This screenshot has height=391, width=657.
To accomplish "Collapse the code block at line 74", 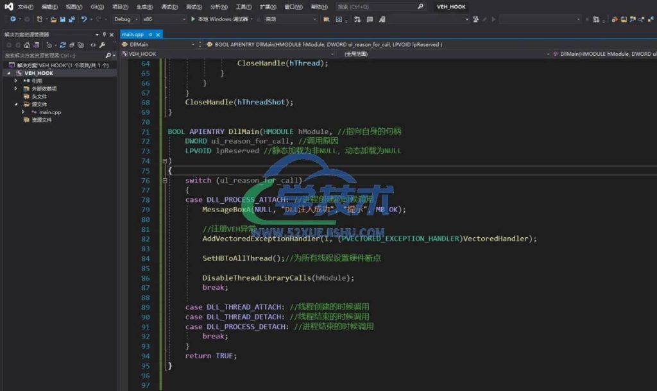I will pos(165,161).
